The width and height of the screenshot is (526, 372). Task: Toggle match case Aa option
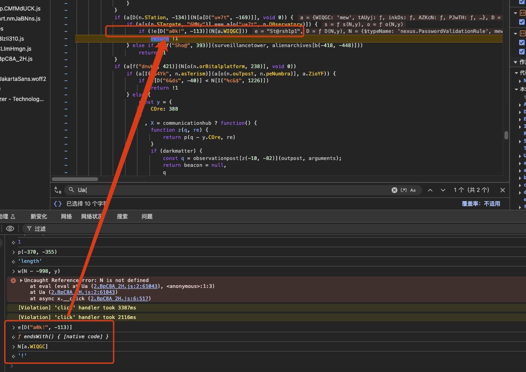[413, 190]
